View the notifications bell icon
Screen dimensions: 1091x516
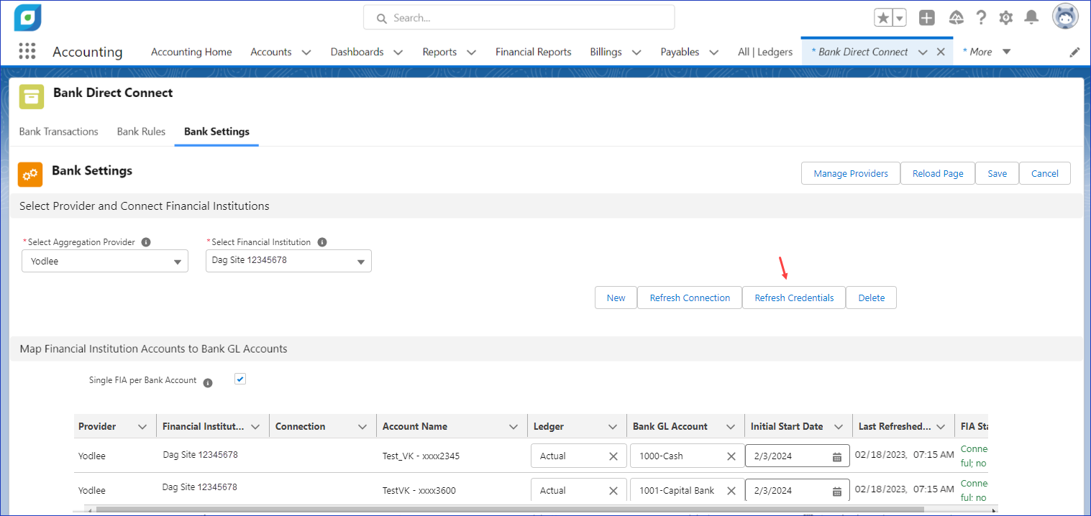(1031, 17)
